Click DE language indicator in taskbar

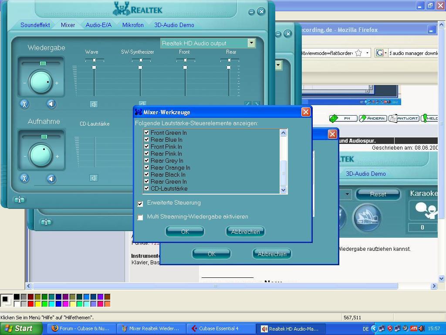365,329
